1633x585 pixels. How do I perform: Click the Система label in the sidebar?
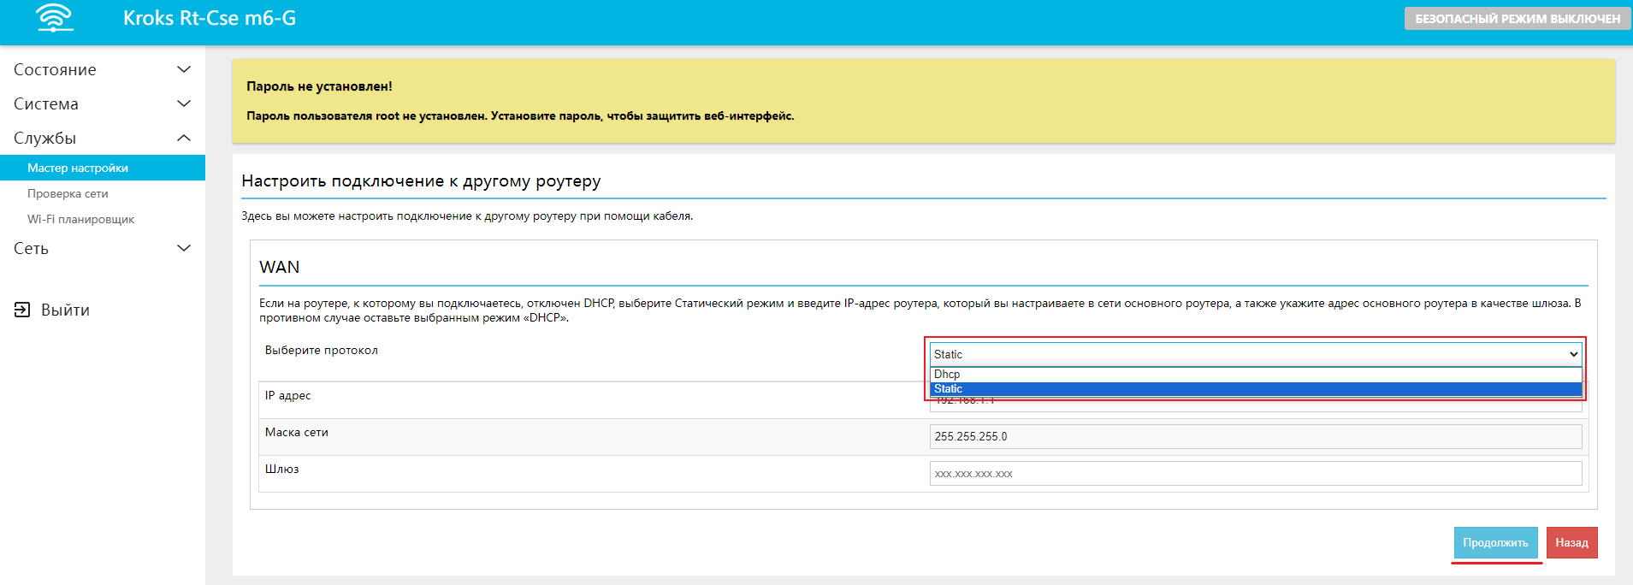(x=46, y=103)
